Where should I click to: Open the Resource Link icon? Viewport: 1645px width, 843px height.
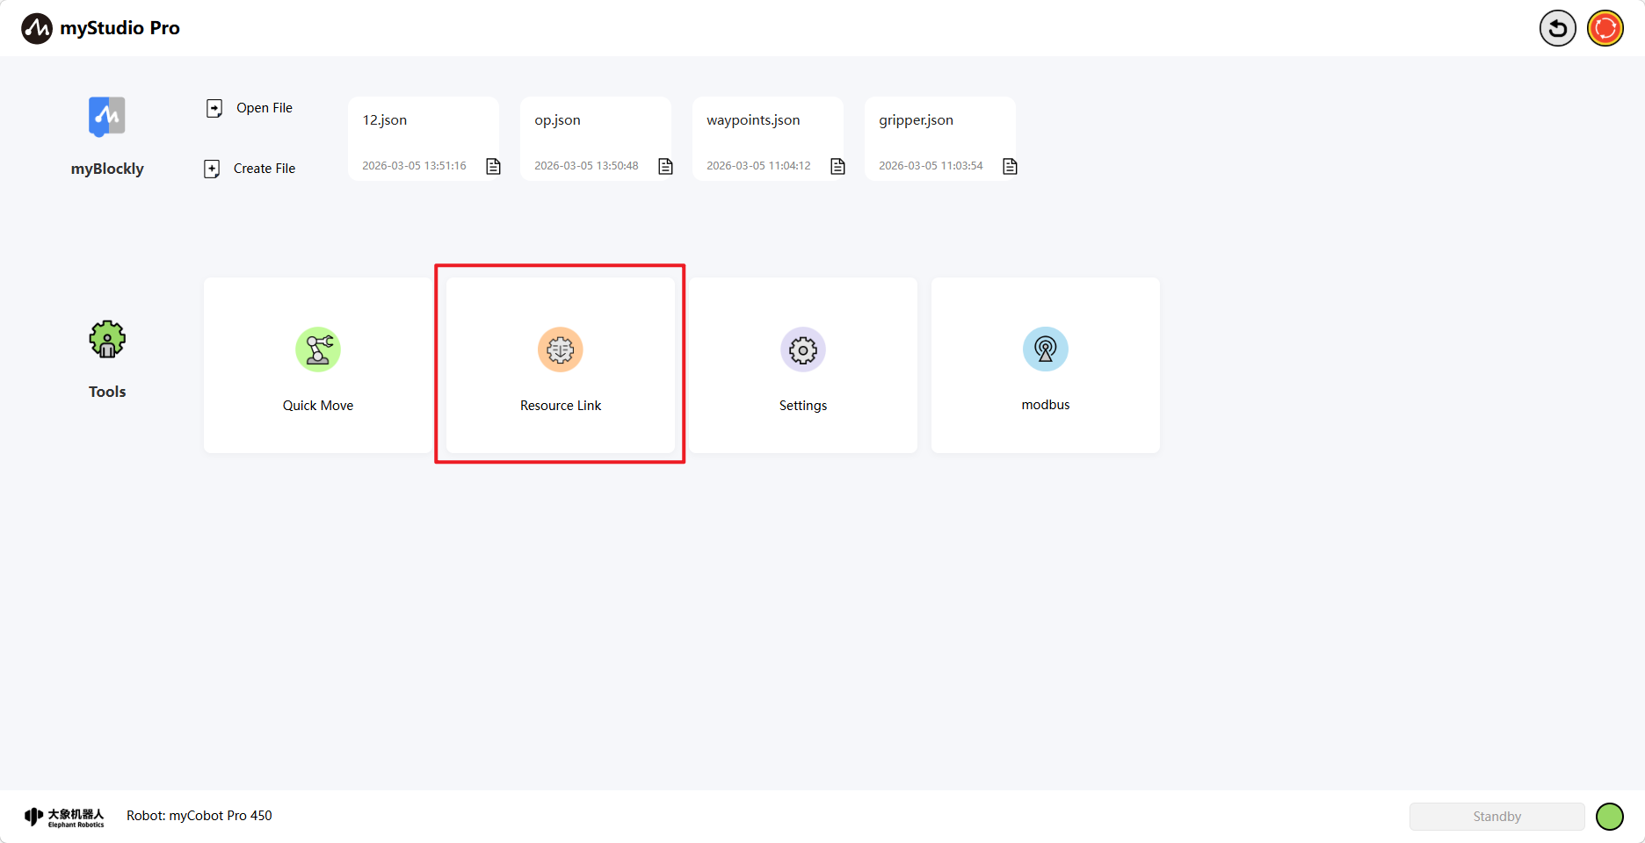561,349
